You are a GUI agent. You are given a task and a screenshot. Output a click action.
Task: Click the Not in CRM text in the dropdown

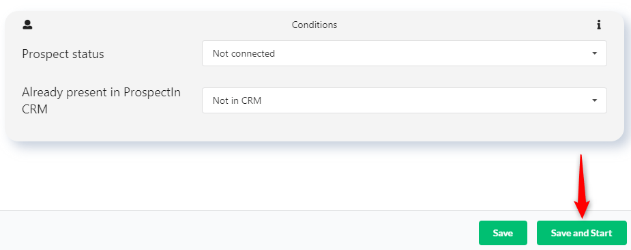pyautogui.click(x=237, y=100)
